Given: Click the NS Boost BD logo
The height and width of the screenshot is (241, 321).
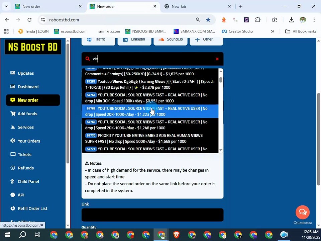Looking at the screenshot, I should tap(33, 47).
